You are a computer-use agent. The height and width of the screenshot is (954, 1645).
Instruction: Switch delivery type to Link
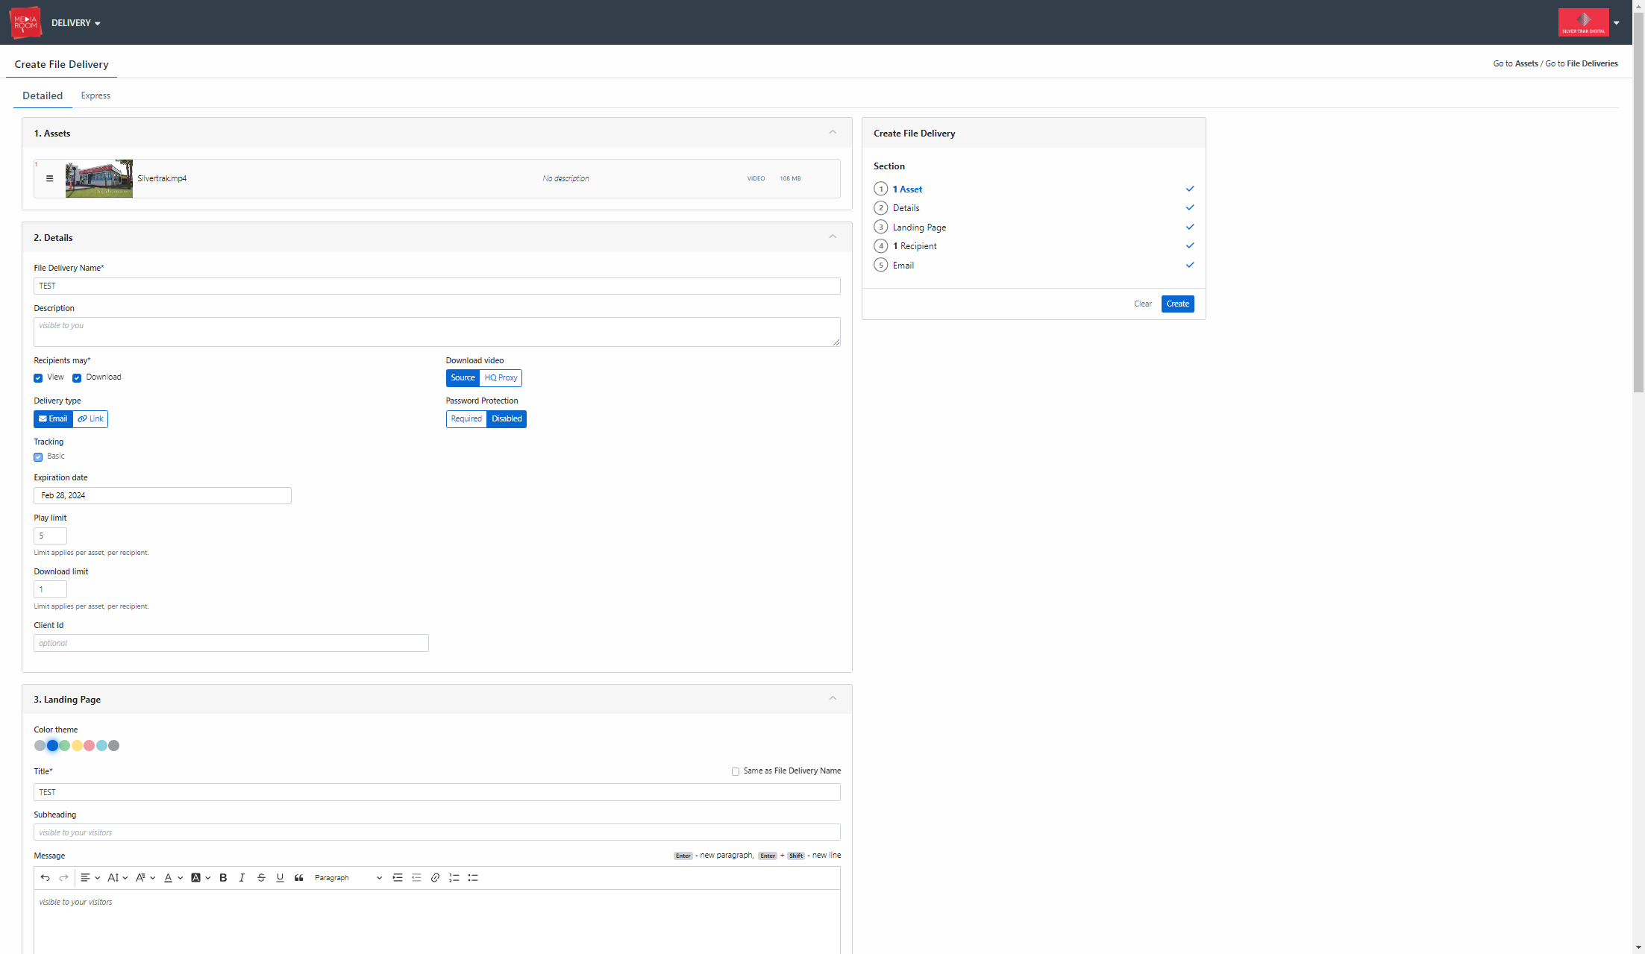(90, 419)
